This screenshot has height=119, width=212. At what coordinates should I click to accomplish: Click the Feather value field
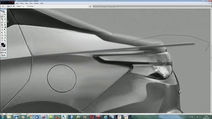(x=24, y=6)
